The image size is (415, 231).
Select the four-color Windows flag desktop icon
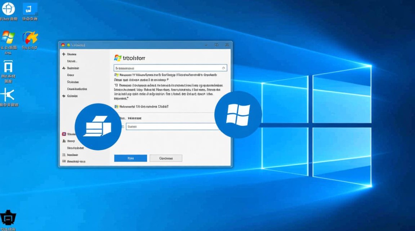8,38
